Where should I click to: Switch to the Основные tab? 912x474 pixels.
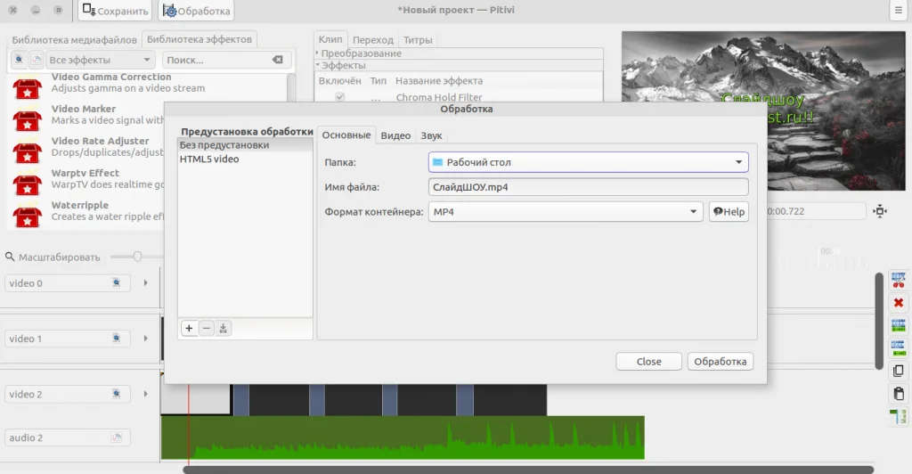click(346, 135)
